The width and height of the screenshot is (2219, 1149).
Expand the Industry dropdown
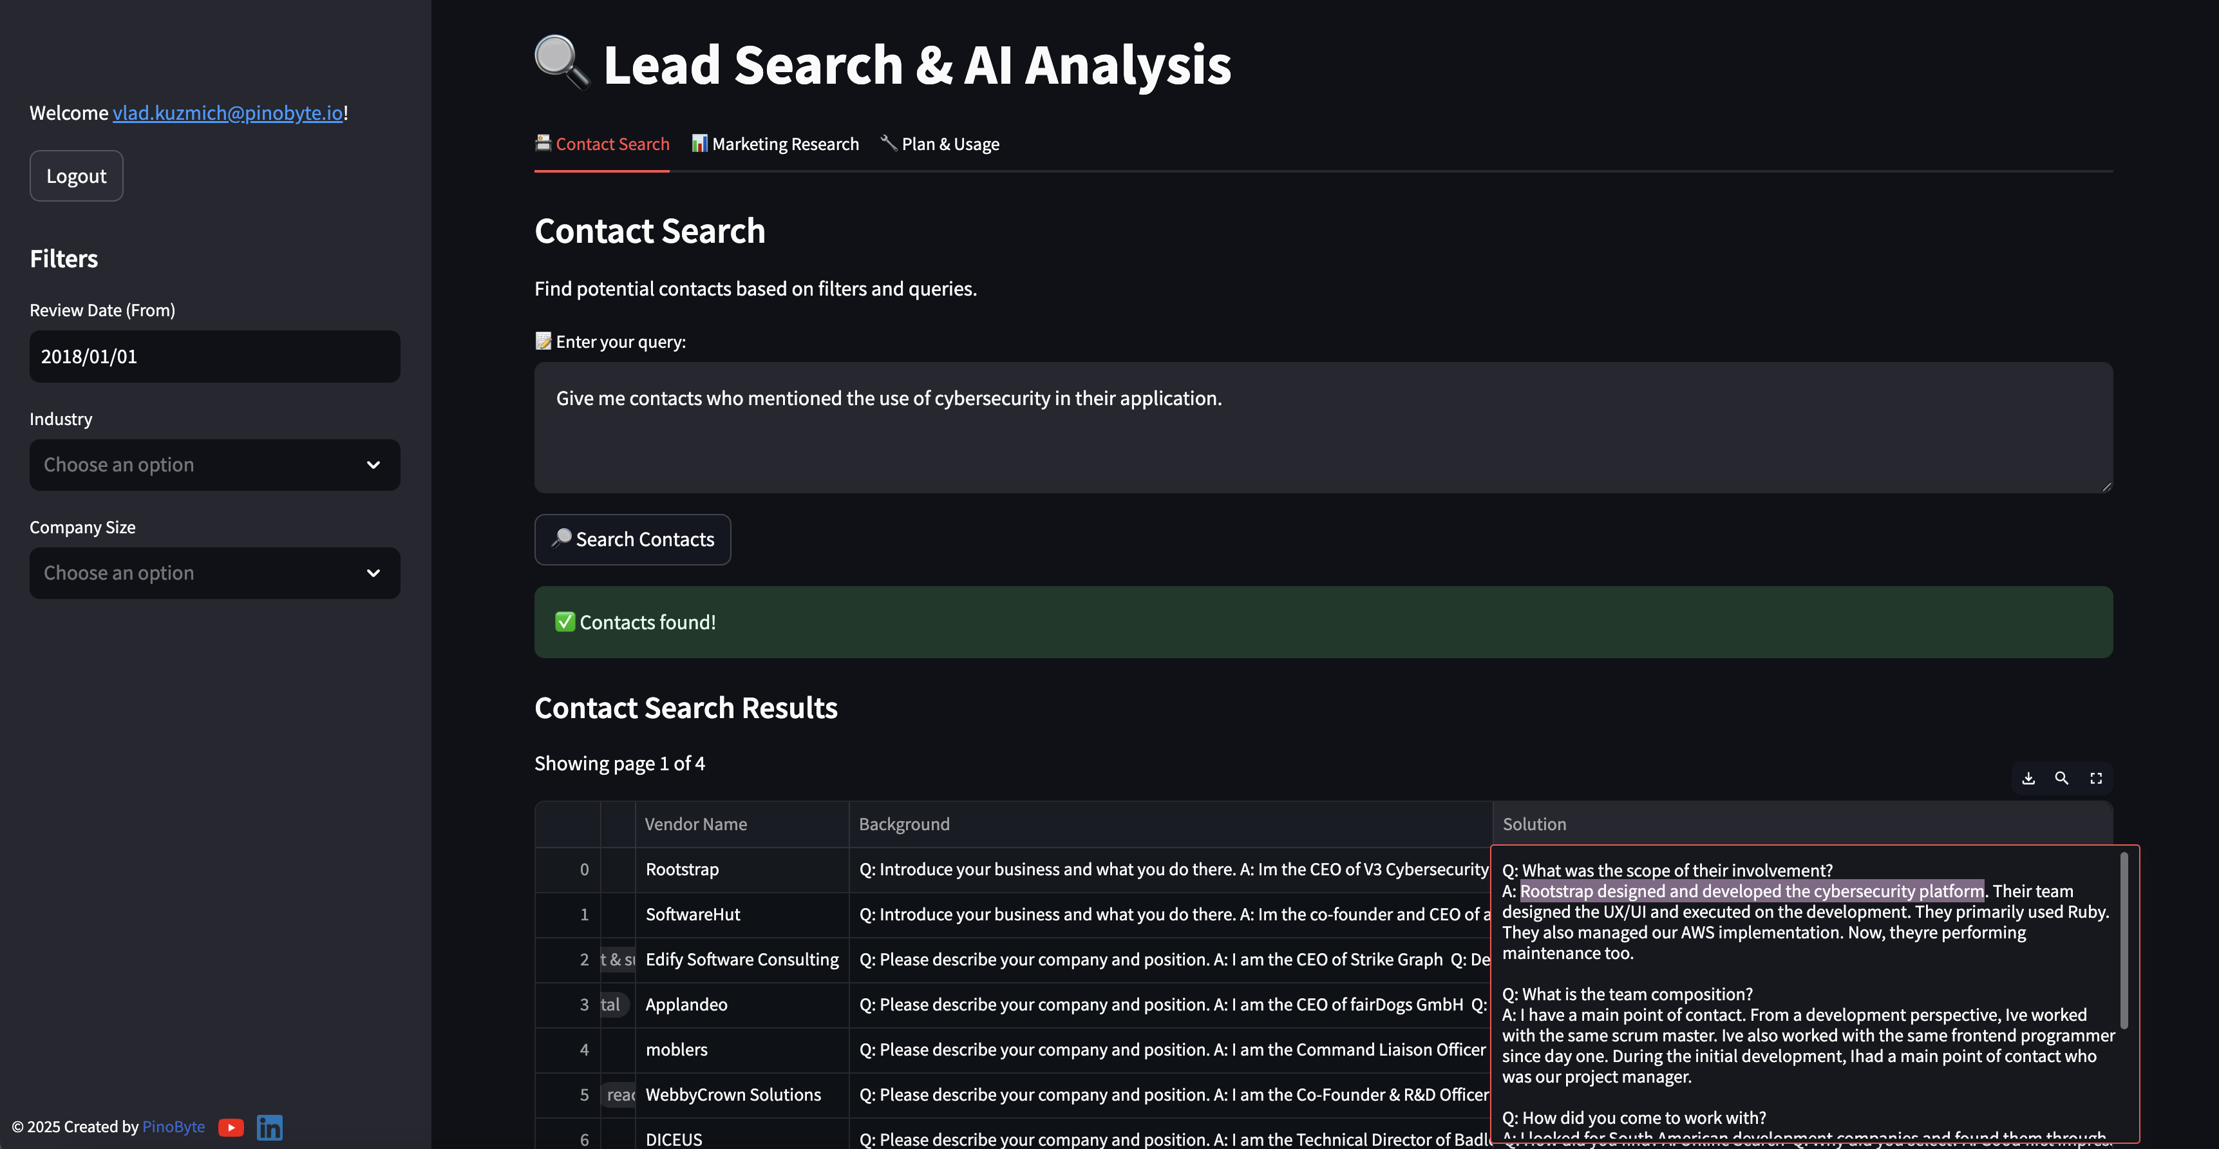[214, 465]
